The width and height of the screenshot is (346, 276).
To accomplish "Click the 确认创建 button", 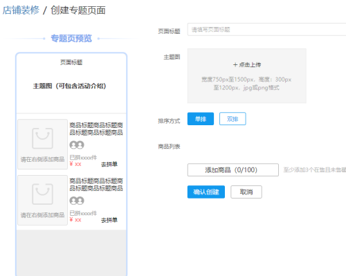I will pyautogui.click(x=206, y=192).
